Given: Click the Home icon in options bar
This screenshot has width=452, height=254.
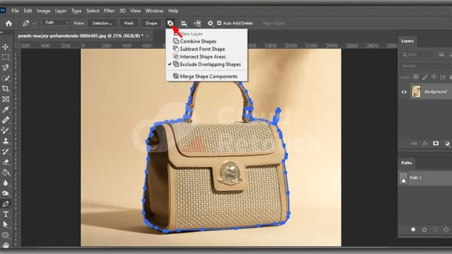Looking at the screenshot, I should click(8, 23).
